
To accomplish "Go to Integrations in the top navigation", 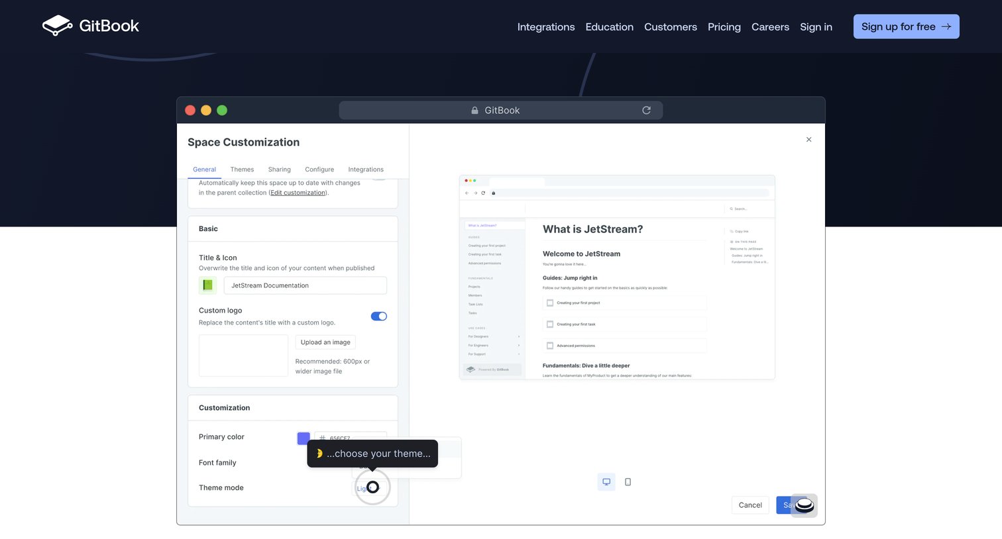I will click(x=546, y=27).
